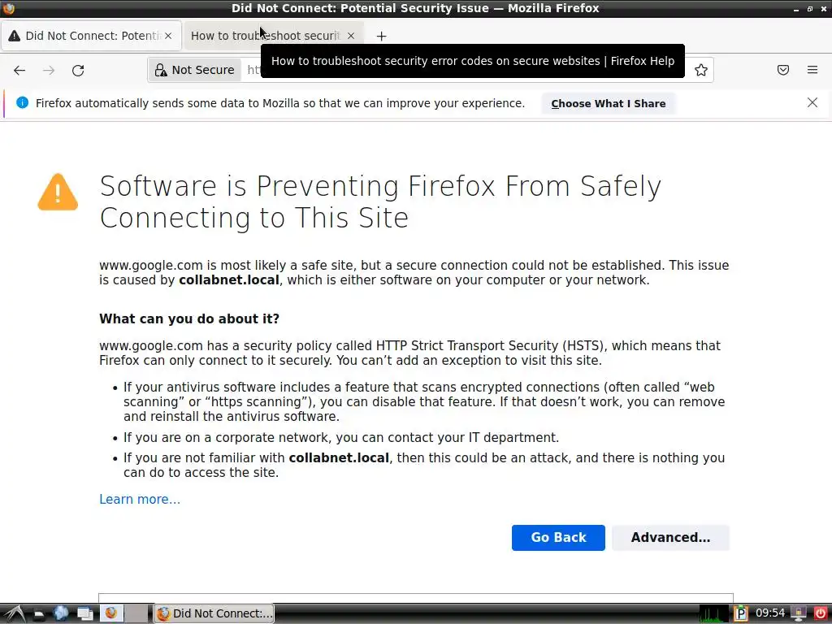Dismiss the data sharing notification bar
832x624 pixels.
(x=812, y=102)
